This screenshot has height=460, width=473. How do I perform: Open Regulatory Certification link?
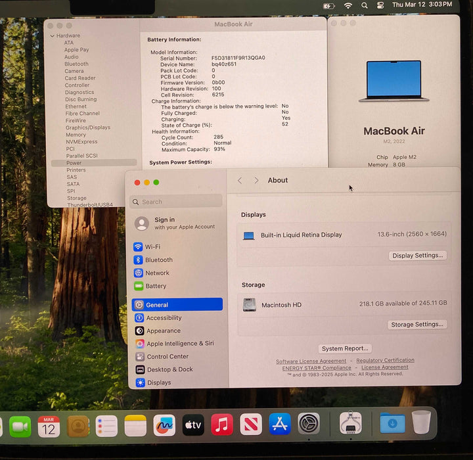coord(385,360)
